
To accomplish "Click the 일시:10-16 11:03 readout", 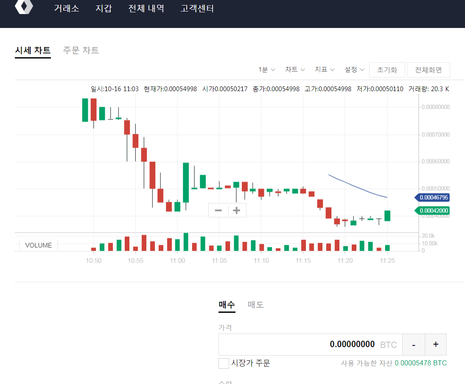I will tap(115, 89).
